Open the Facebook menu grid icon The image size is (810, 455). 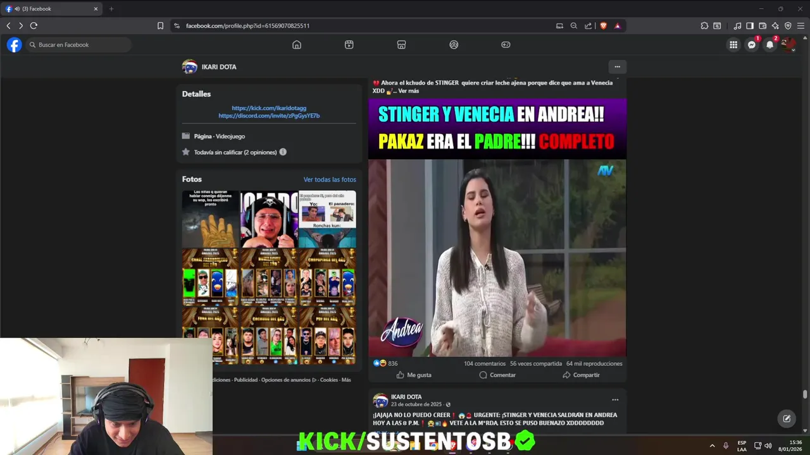733,45
